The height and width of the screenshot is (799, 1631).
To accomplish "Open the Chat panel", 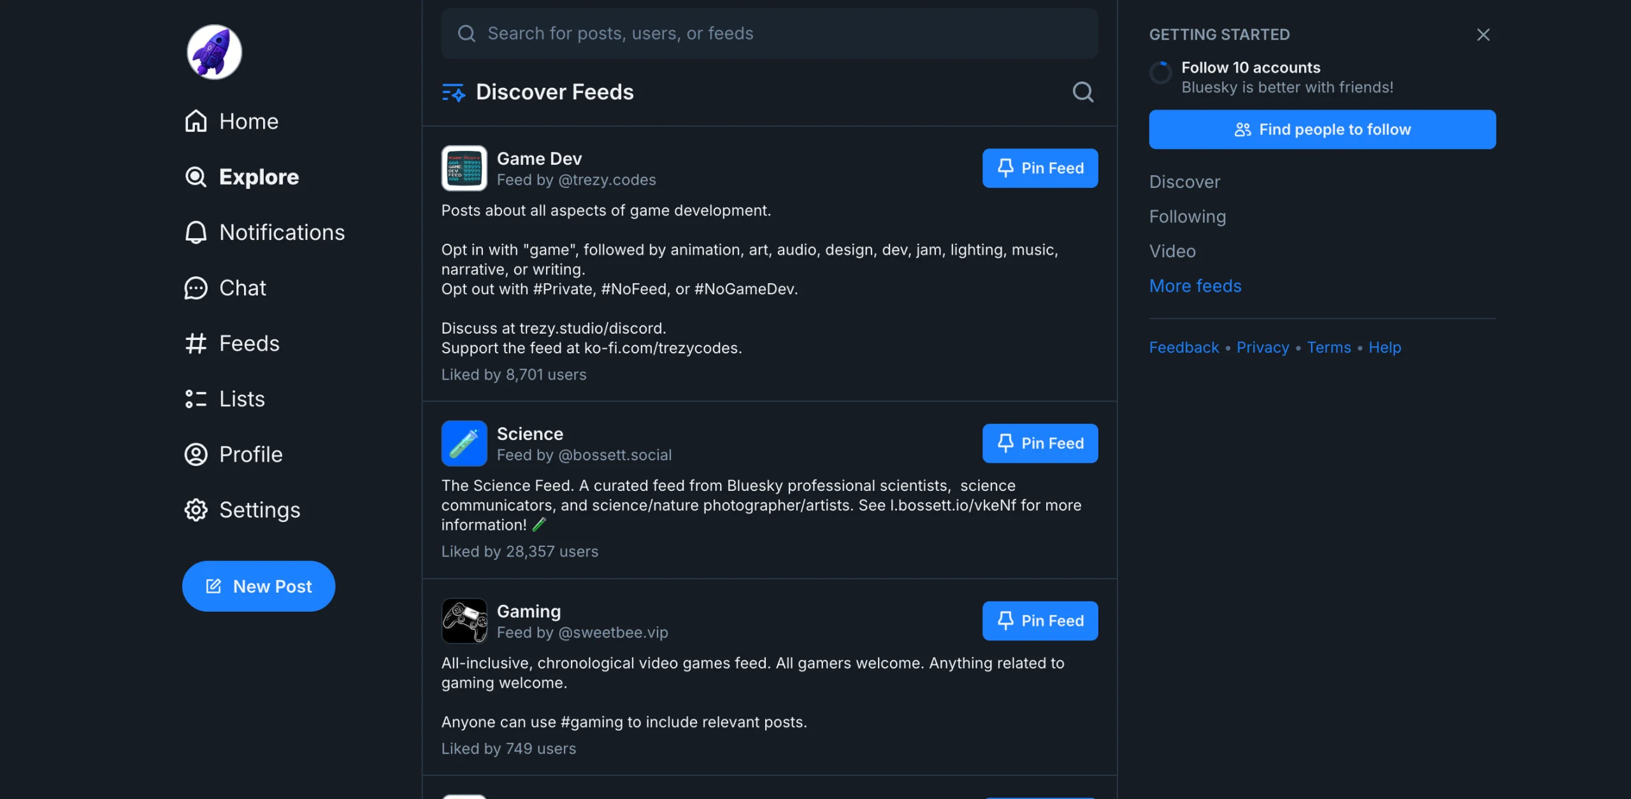I will click(196, 288).
